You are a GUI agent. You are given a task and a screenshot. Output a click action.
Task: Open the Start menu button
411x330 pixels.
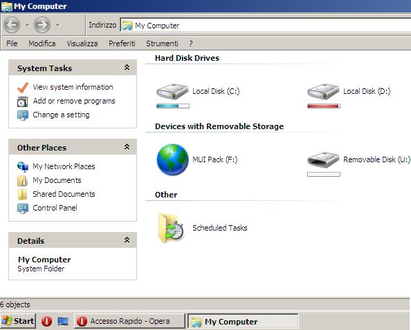pyautogui.click(x=18, y=321)
